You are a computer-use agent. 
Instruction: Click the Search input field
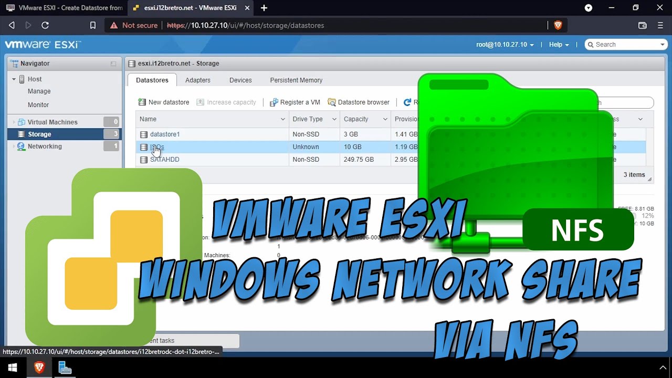pyautogui.click(x=626, y=45)
